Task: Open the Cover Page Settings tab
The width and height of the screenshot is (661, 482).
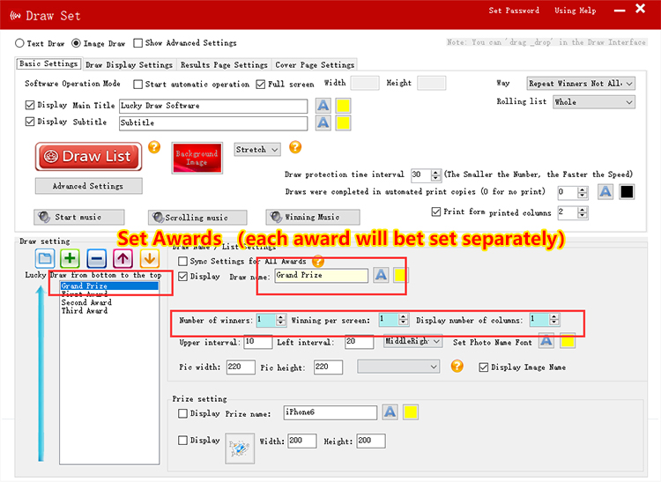Action: pos(315,64)
